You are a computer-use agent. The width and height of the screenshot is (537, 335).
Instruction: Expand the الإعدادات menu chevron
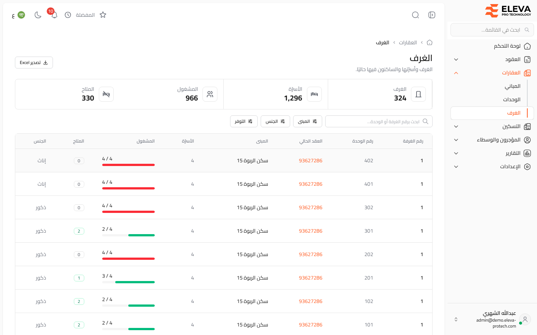point(456,167)
